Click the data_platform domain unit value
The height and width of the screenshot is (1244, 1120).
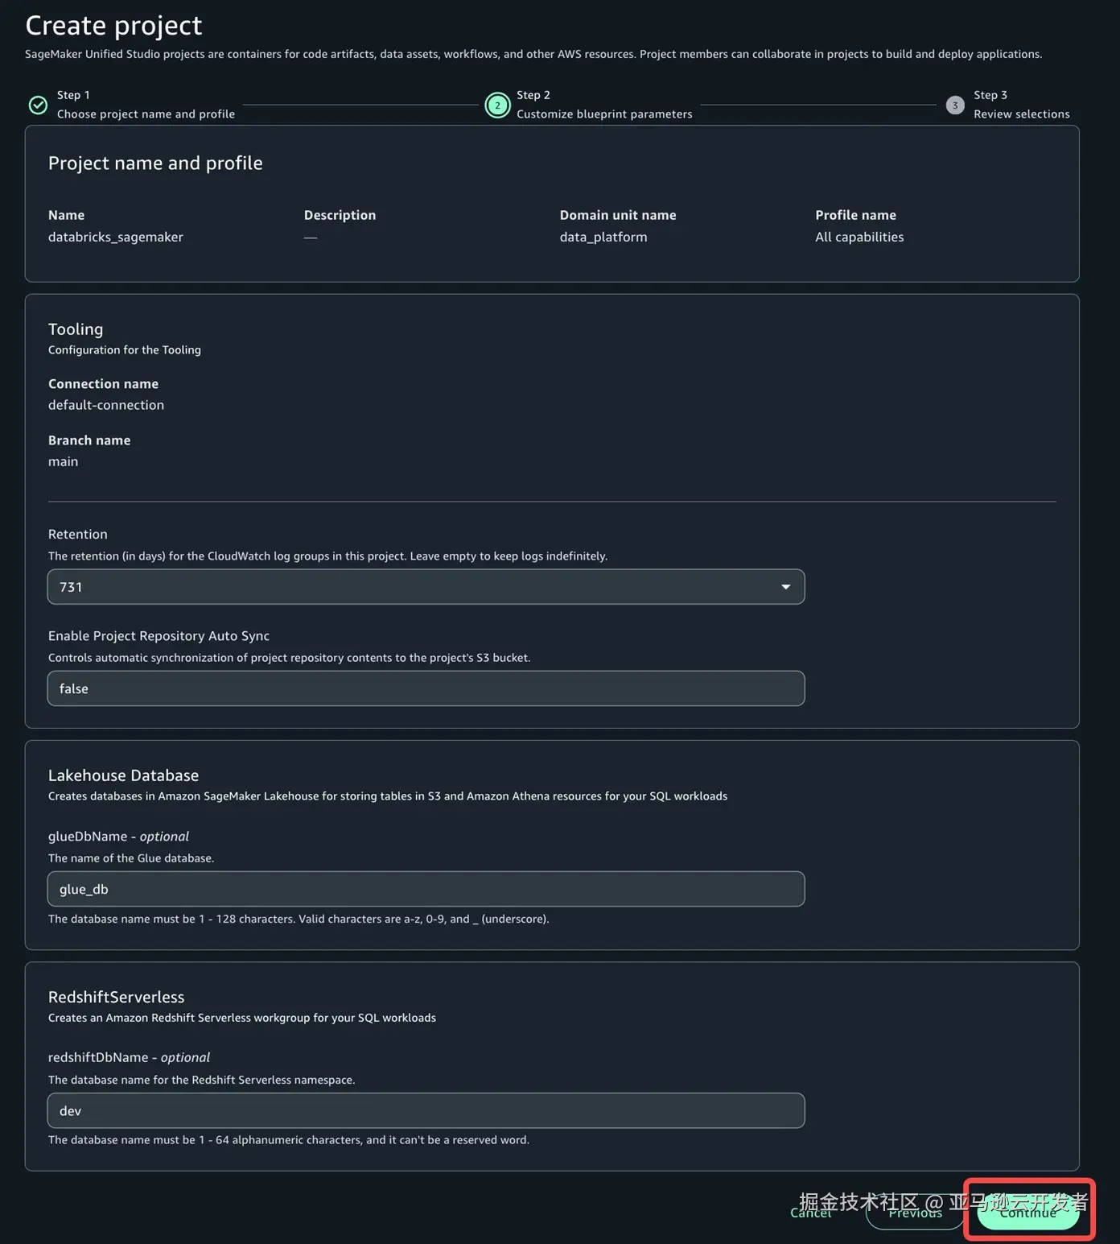point(603,237)
